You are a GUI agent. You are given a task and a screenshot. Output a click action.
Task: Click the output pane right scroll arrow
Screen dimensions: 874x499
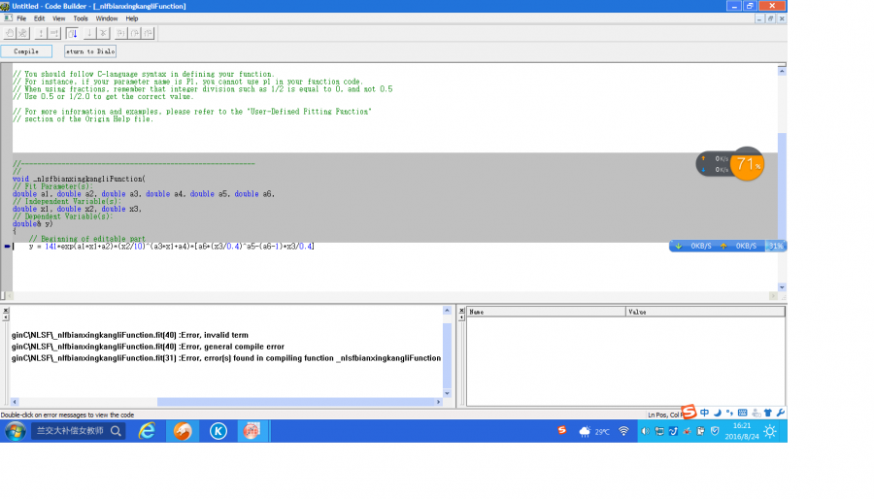click(439, 402)
